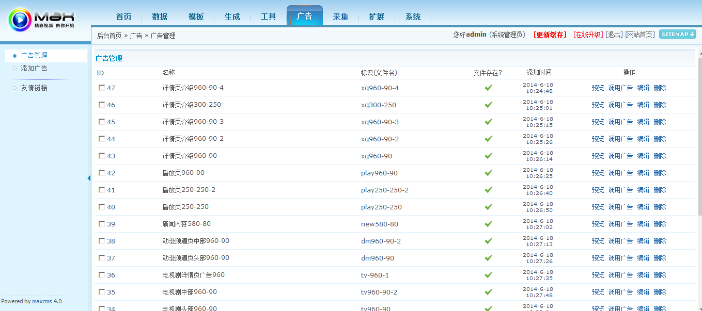Select the checkbox for ad ID 42
Screen dimensions: 702x311
point(101,173)
